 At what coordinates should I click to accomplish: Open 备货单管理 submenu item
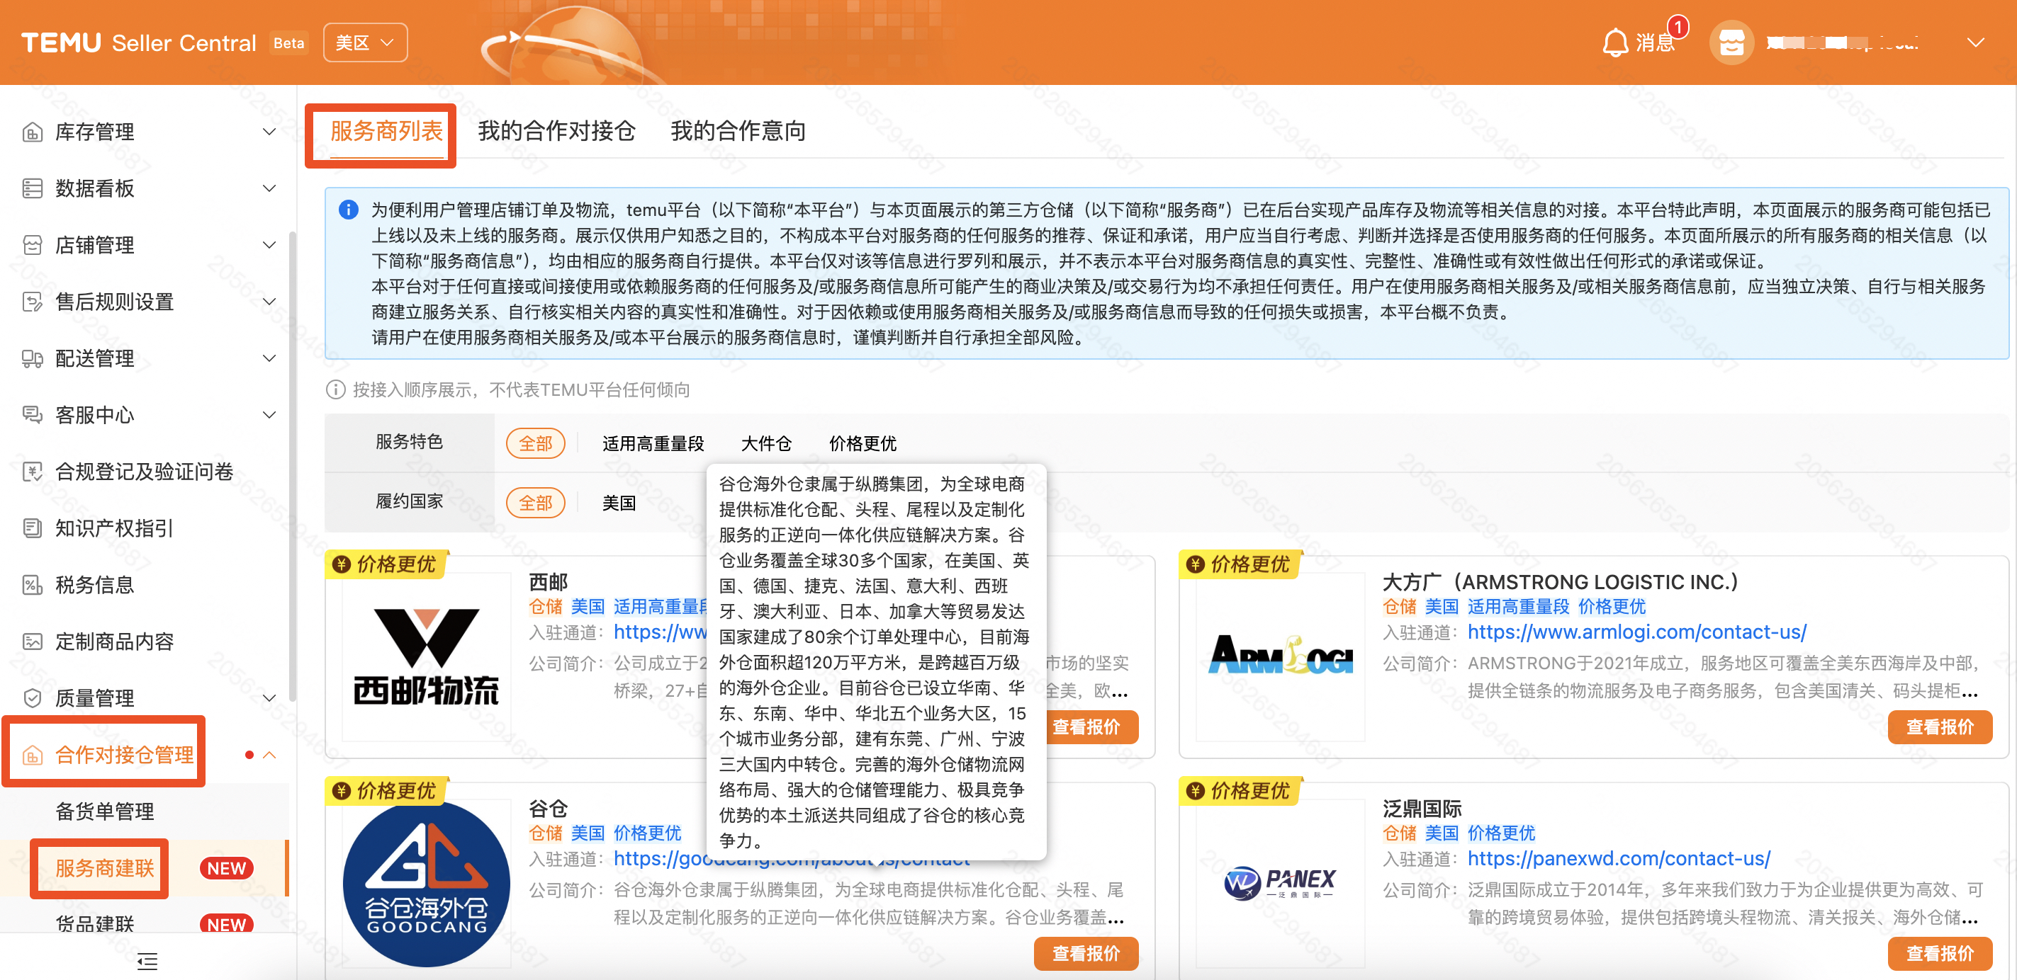105,812
